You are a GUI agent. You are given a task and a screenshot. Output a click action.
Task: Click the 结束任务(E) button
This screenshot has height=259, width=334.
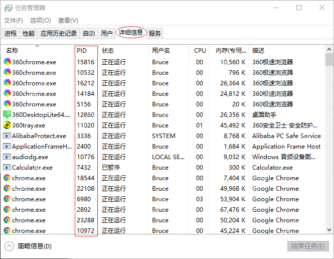[308, 246]
